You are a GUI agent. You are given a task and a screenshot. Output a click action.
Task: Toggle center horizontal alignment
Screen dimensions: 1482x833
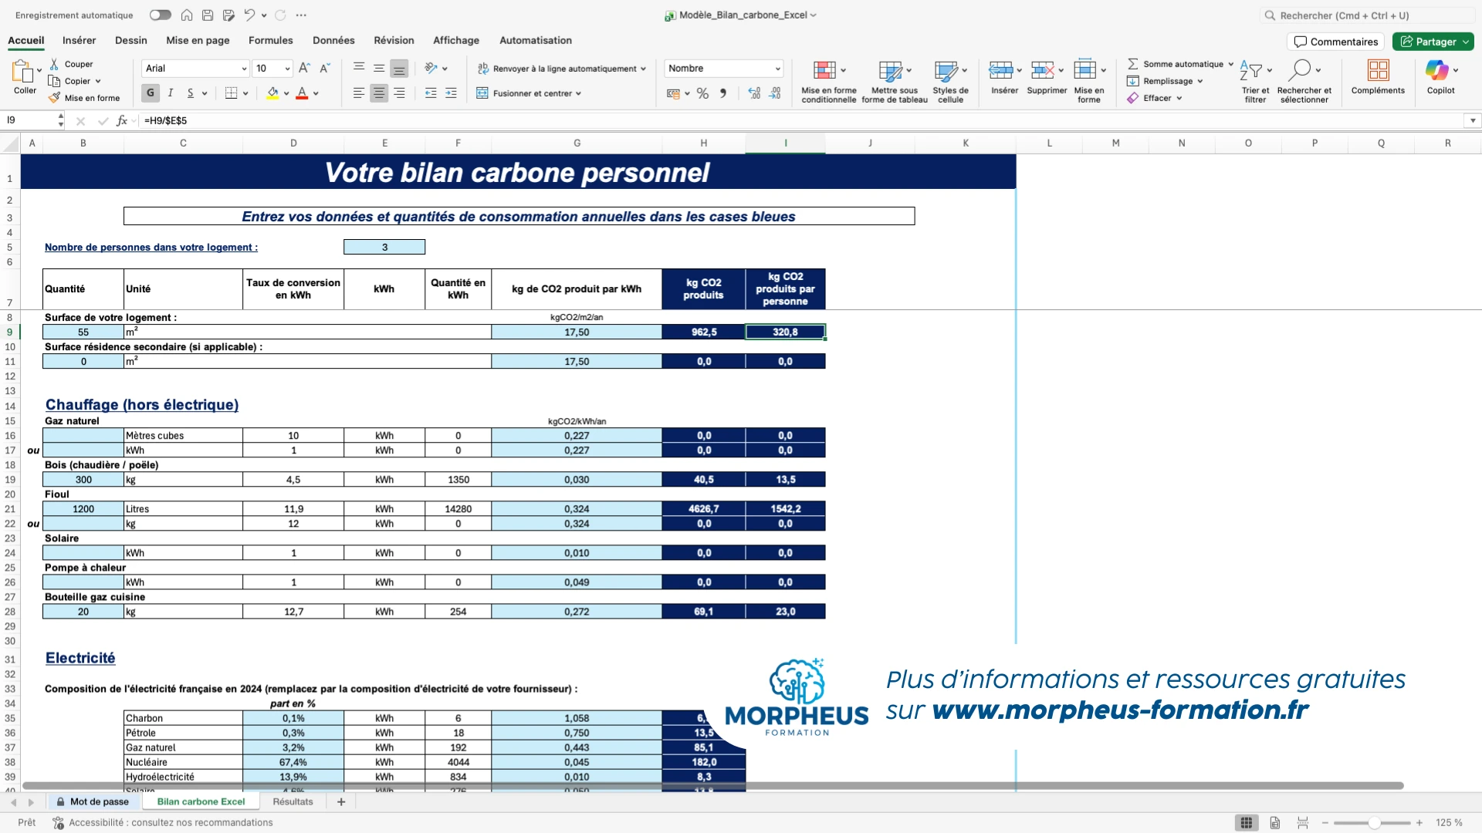point(379,93)
